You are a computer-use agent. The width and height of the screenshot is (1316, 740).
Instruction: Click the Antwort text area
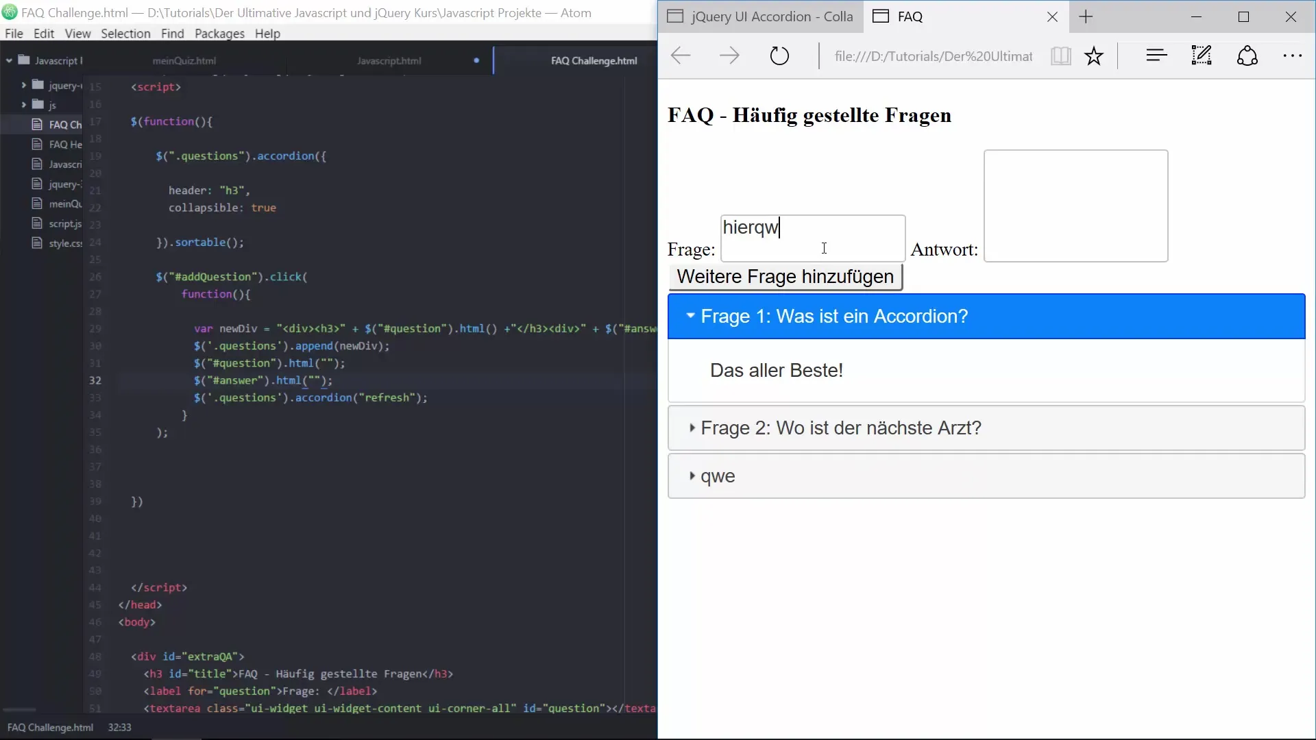pos(1075,206)
